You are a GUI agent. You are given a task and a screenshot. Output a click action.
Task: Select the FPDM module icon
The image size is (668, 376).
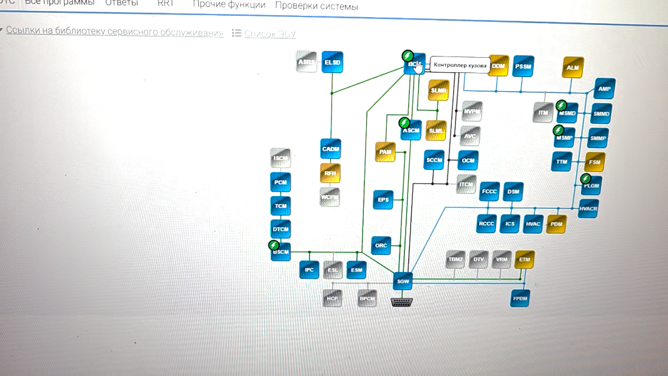(x=520, y=299)
